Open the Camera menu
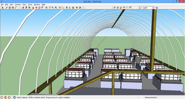Screen dimensions: 185x99 tap(18, 5)
